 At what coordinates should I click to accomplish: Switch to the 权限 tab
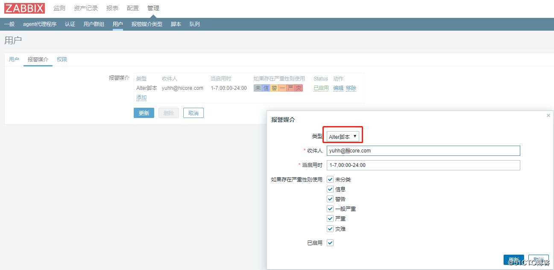62,60
